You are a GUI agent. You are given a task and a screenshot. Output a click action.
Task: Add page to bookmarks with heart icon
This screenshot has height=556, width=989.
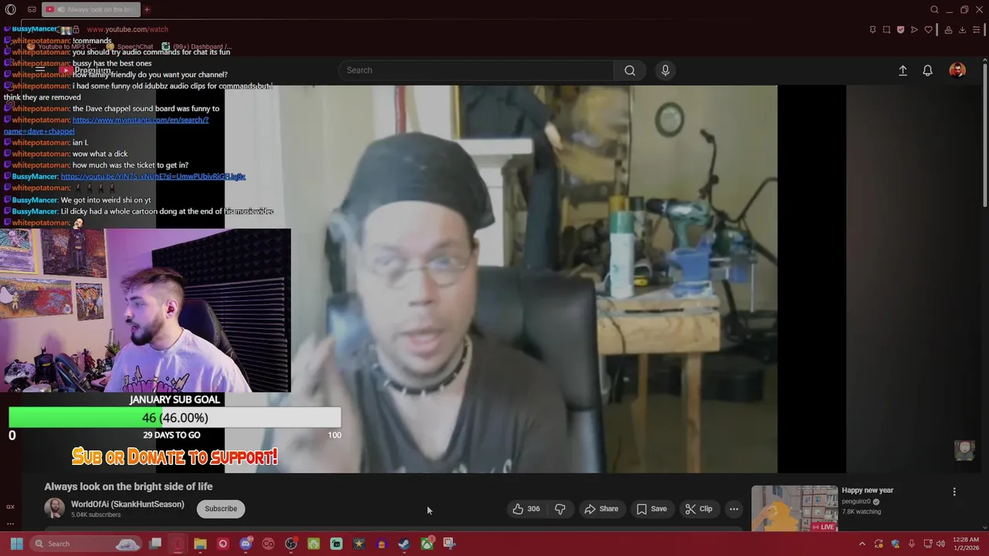click(929, 30)
